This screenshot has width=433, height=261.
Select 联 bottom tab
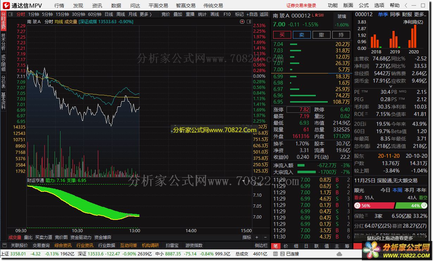(316, 246)
